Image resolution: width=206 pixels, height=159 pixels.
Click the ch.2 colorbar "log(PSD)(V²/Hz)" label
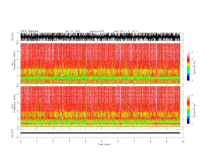click(195, 111)
